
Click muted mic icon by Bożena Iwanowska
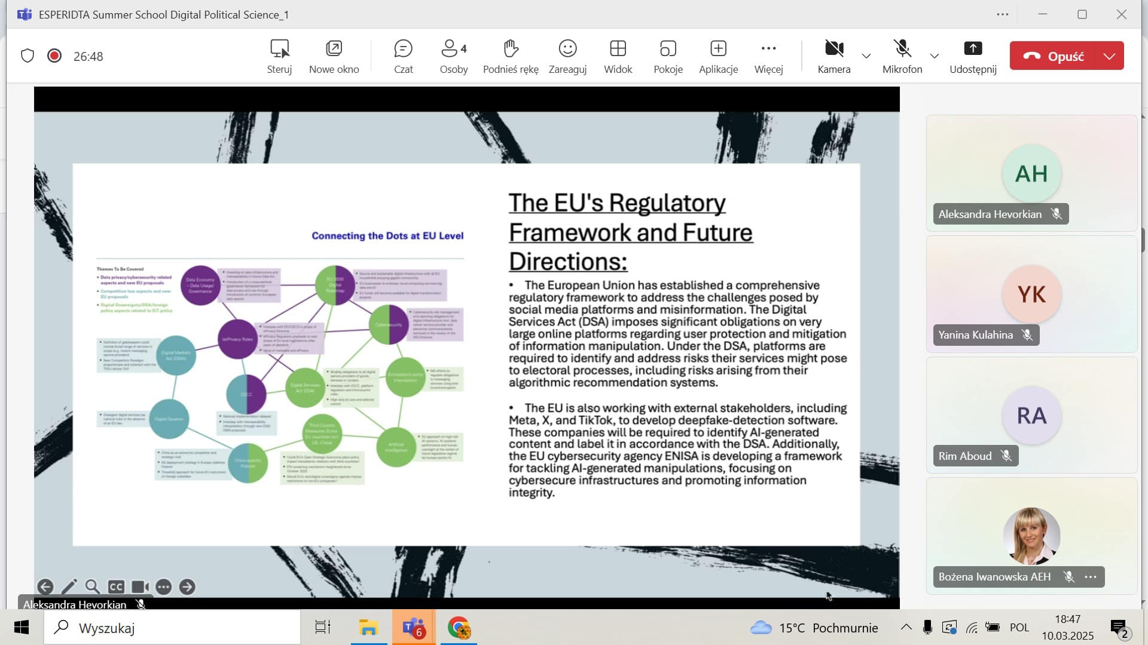point(1069,577)
